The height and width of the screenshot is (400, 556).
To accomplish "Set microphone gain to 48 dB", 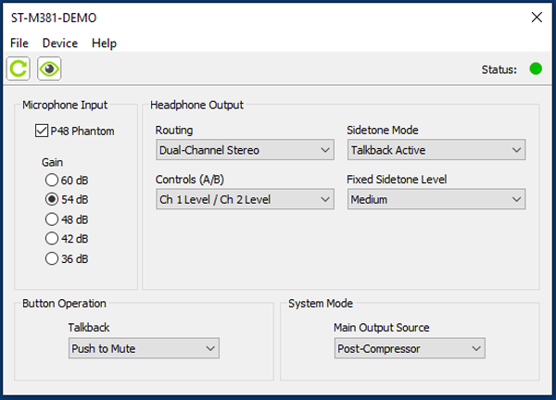I will point(52,219).
